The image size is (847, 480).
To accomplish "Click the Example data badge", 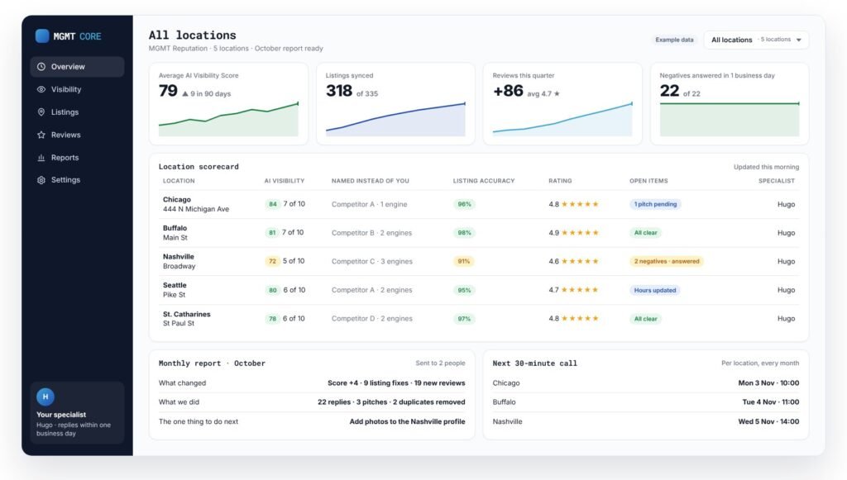I will (674, 40).
